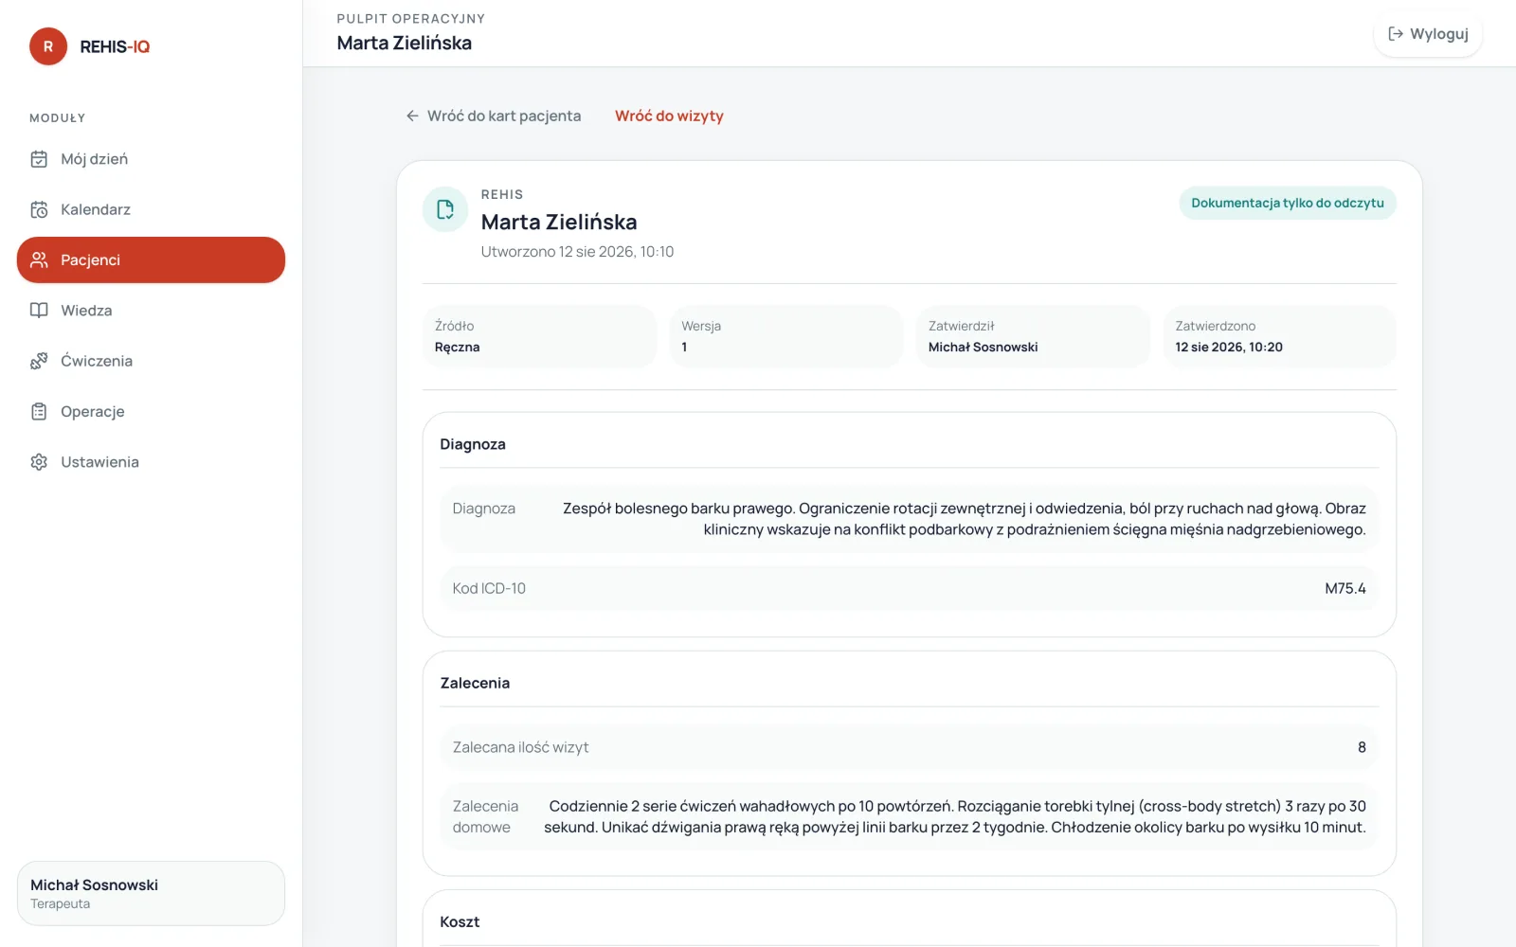
Task: Go to the Wiedza module
Action: coord(151,311)
